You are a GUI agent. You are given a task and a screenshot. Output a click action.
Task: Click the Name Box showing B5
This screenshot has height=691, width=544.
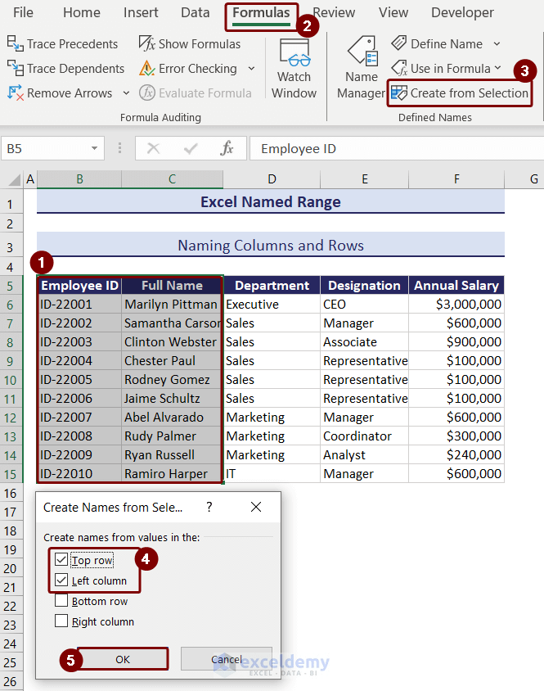tap(44, 148)
